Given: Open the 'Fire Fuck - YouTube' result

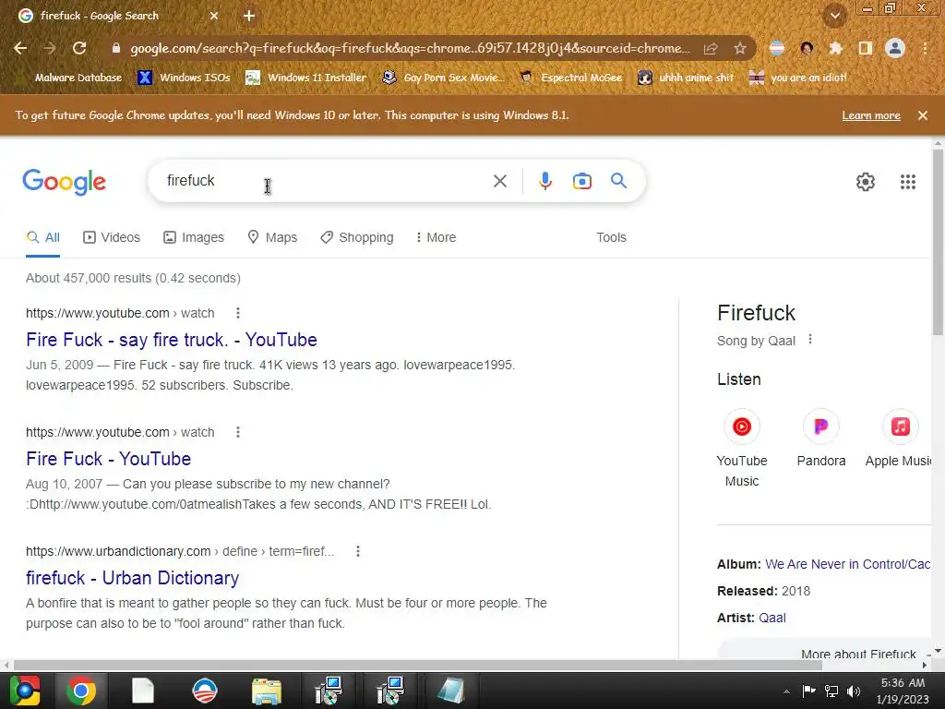Looking at the screenshot, I should coord(109,459).
